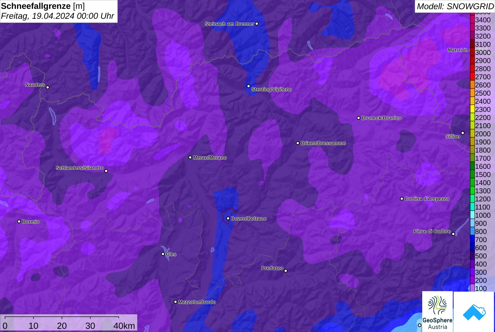Select the Cortina d'Ampezzo marker dot
Viewport: 495px width, 332px height.
coord(402,199)
